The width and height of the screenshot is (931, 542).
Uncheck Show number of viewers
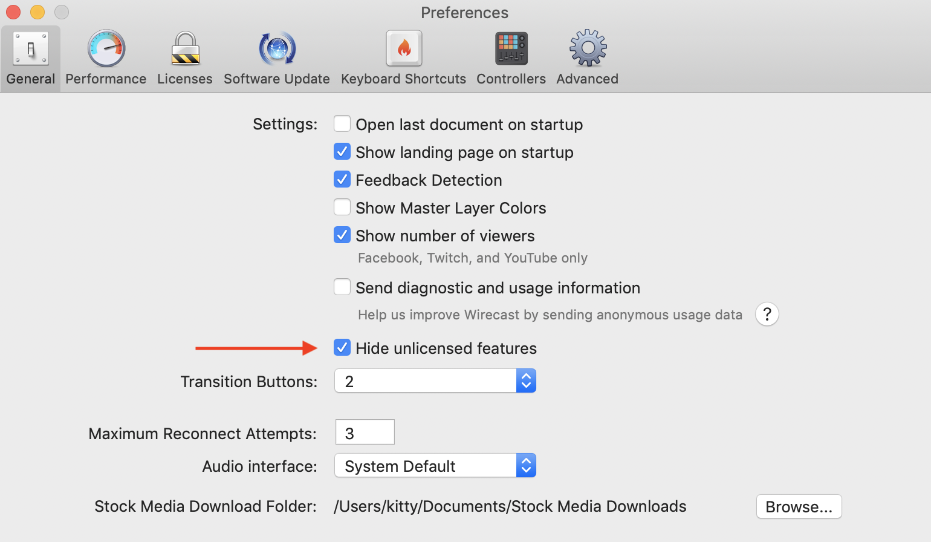pos(342,235)
